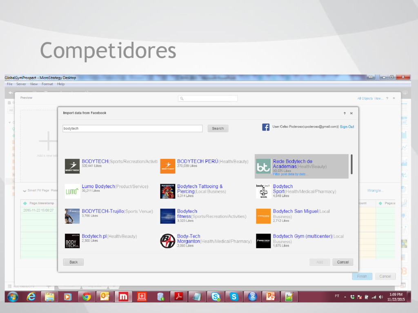
Task: Switch to MicroStrategy taskbar icon
Action: click(x=123, y=297)
